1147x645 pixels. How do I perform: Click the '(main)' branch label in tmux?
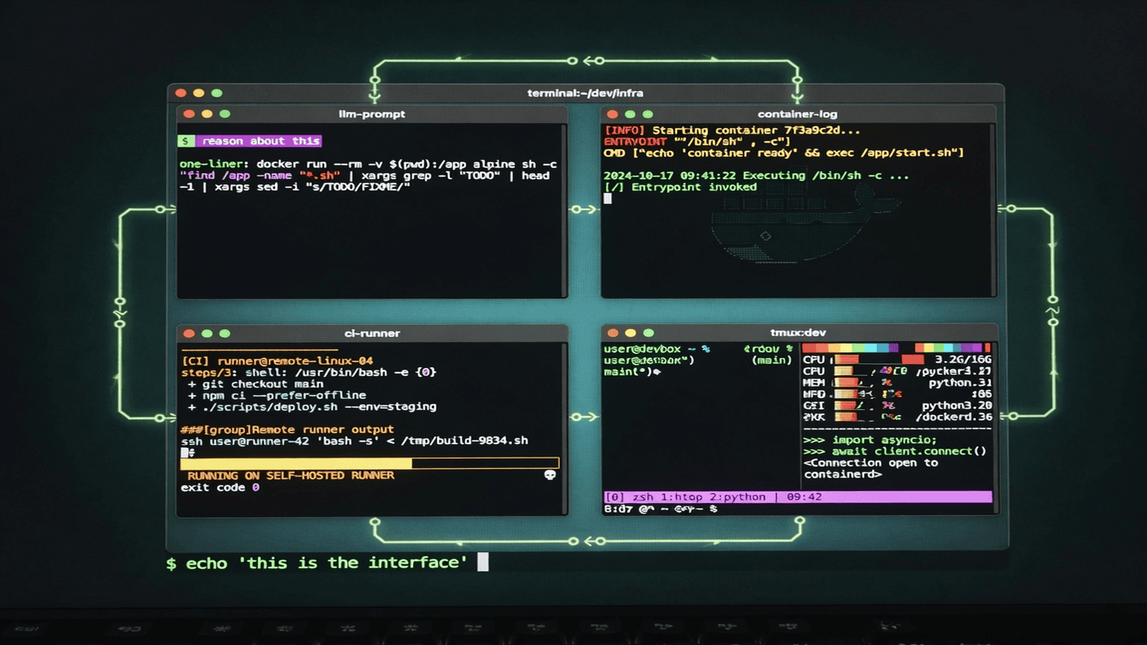point(771,360)
